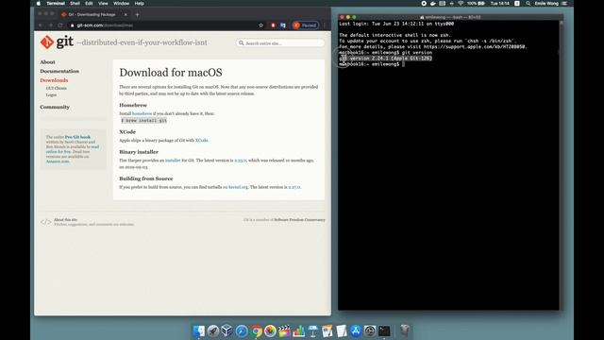Open Numbers from the Dock
Image resolution: width=604 pixels, height=340 pixels.
coord(298,331)
